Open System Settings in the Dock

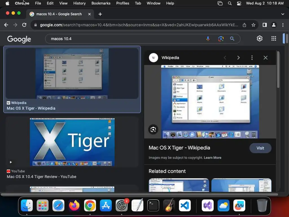pyautogui.click(x=122, y=205)
